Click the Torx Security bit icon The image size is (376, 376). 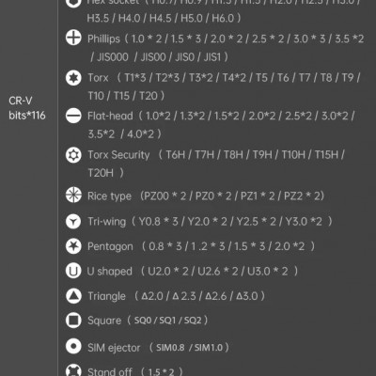pyautogui.click(x=73, y=155)
